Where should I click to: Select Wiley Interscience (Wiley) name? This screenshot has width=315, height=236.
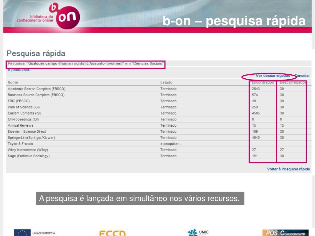[28, 150]
